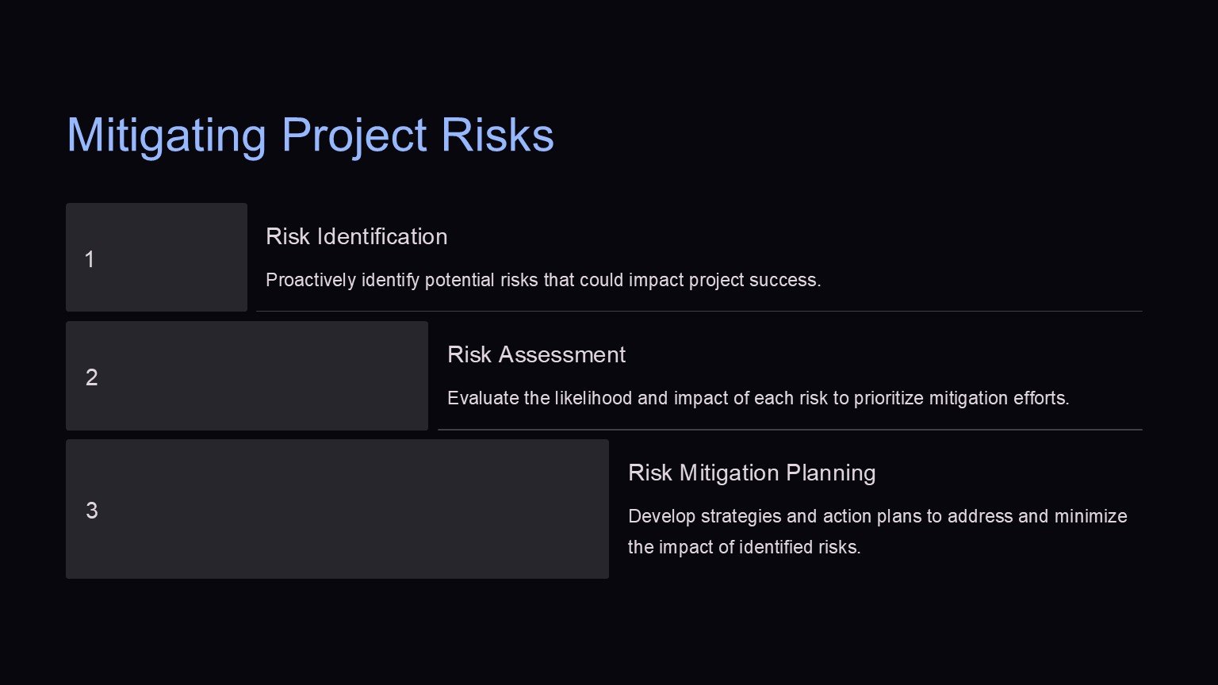Screen dimensions: 1218x685
Task: Click the "Proactively identify potential risks" description
Action: 542,280
